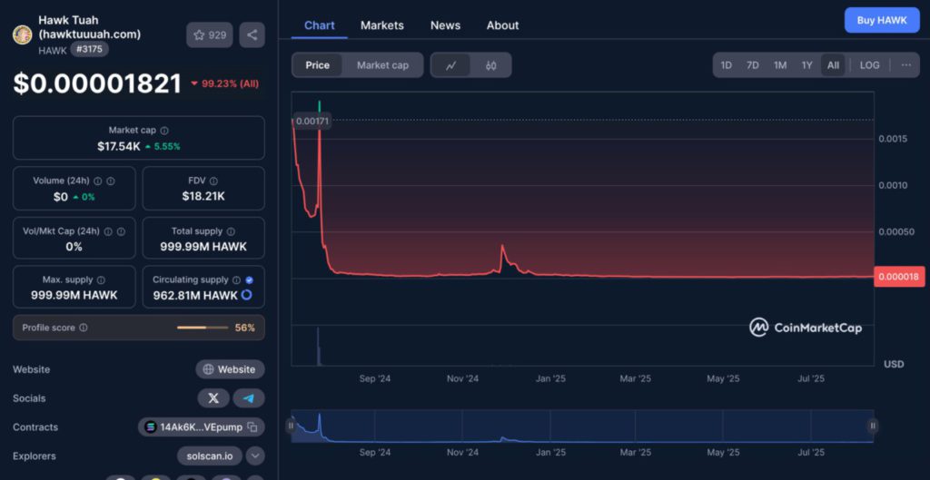This screenshot has width=930, height=480.
Task: Click the Buy HAWK button
Action: [x=881, y=20]
